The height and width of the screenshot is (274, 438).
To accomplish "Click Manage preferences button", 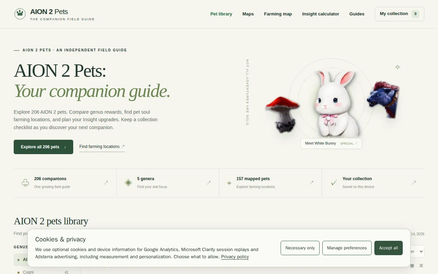I will [x=347, y=248].
